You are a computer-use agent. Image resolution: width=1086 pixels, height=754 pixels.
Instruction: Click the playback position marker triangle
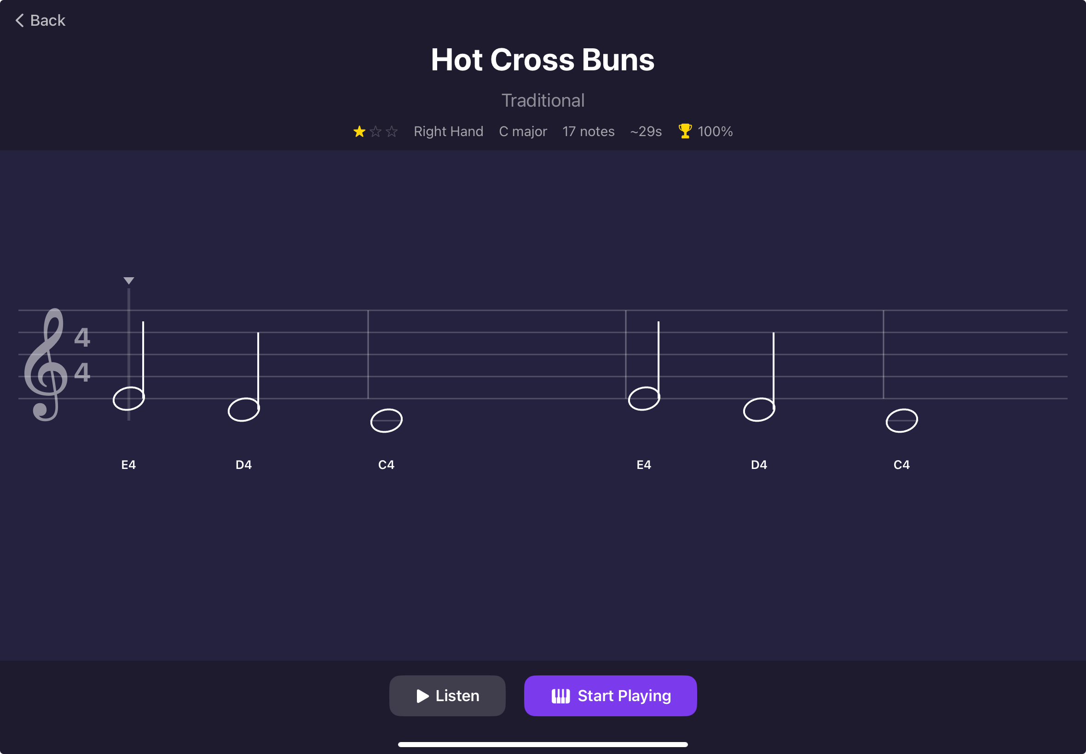pyautogui.click(x=128, y=280)
